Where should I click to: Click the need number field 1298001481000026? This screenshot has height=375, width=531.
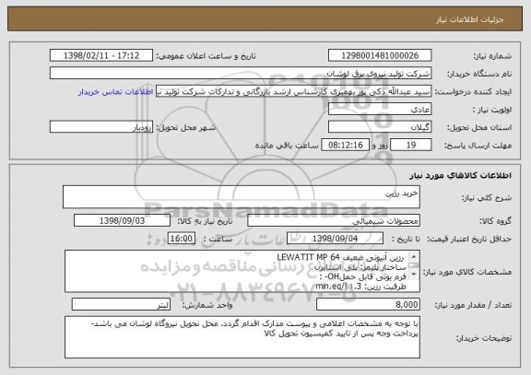click(x=380, y=55)
